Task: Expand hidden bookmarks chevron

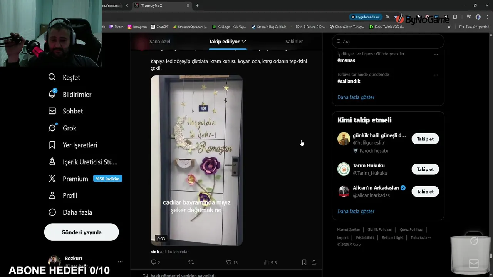Action: (x=449, y=27)
